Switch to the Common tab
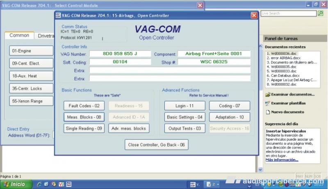The height and width of the screenshot is (189, 328). 19,36
